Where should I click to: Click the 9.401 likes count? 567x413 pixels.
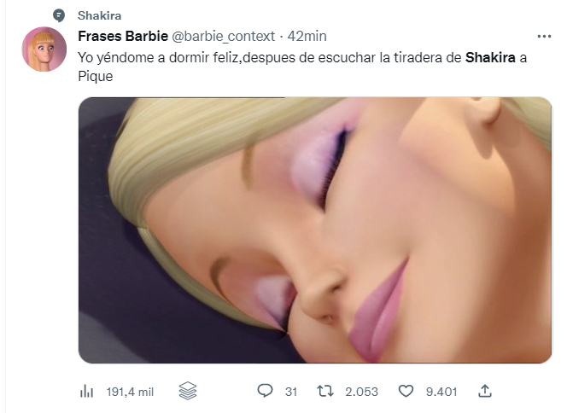(441, 392)
